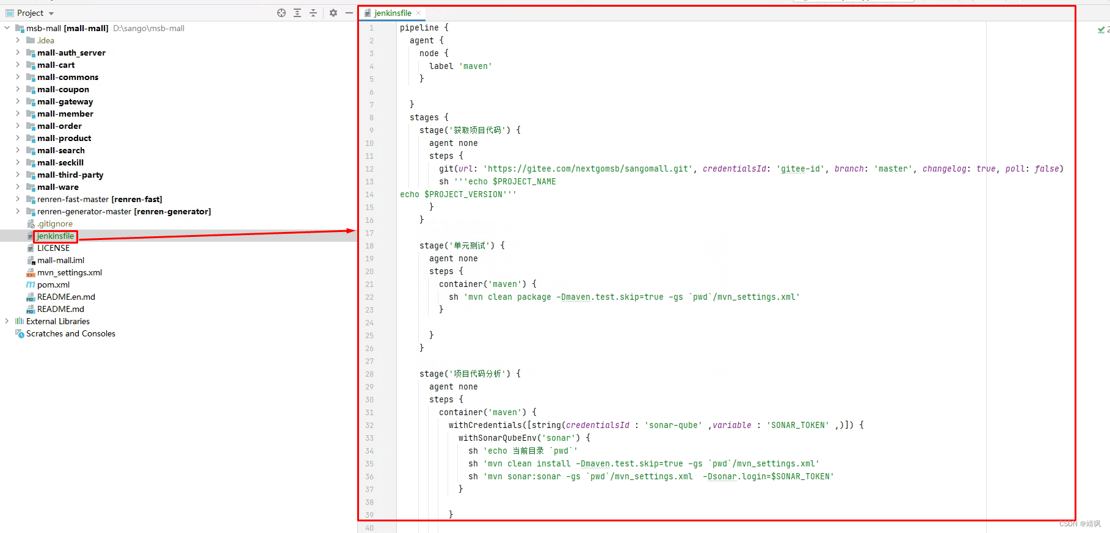Click echo $PROJECT_VERSION line
Screen dimensions: 1110x533
(x=458, y=194)
